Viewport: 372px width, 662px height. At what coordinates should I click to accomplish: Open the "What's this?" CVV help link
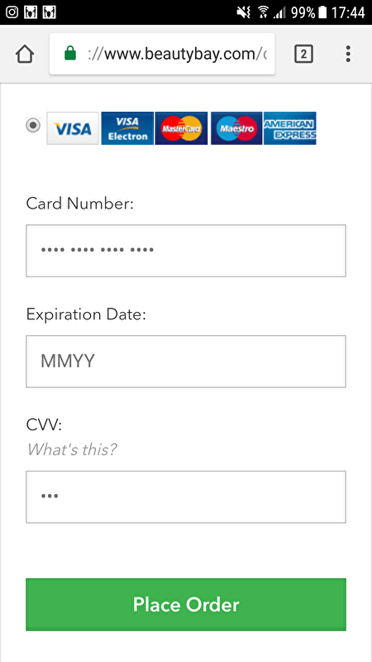(x=72, y=449)
